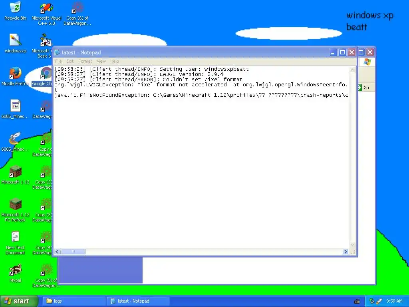Screen dimensions: 409x307
Task: Click the java.io.FileNotFoundException log line
Action: click(201, 95)
